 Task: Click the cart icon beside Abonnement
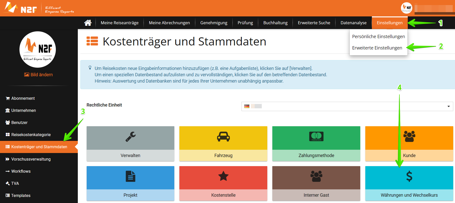[x=8, y=98]
